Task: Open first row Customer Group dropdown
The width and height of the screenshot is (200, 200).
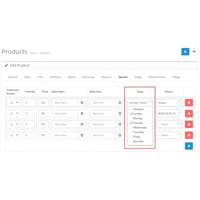Action: coord(13,102)
